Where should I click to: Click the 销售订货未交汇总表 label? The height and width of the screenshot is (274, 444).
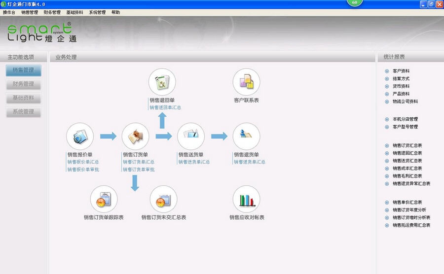pyautogui.click(x=164, y=217)
